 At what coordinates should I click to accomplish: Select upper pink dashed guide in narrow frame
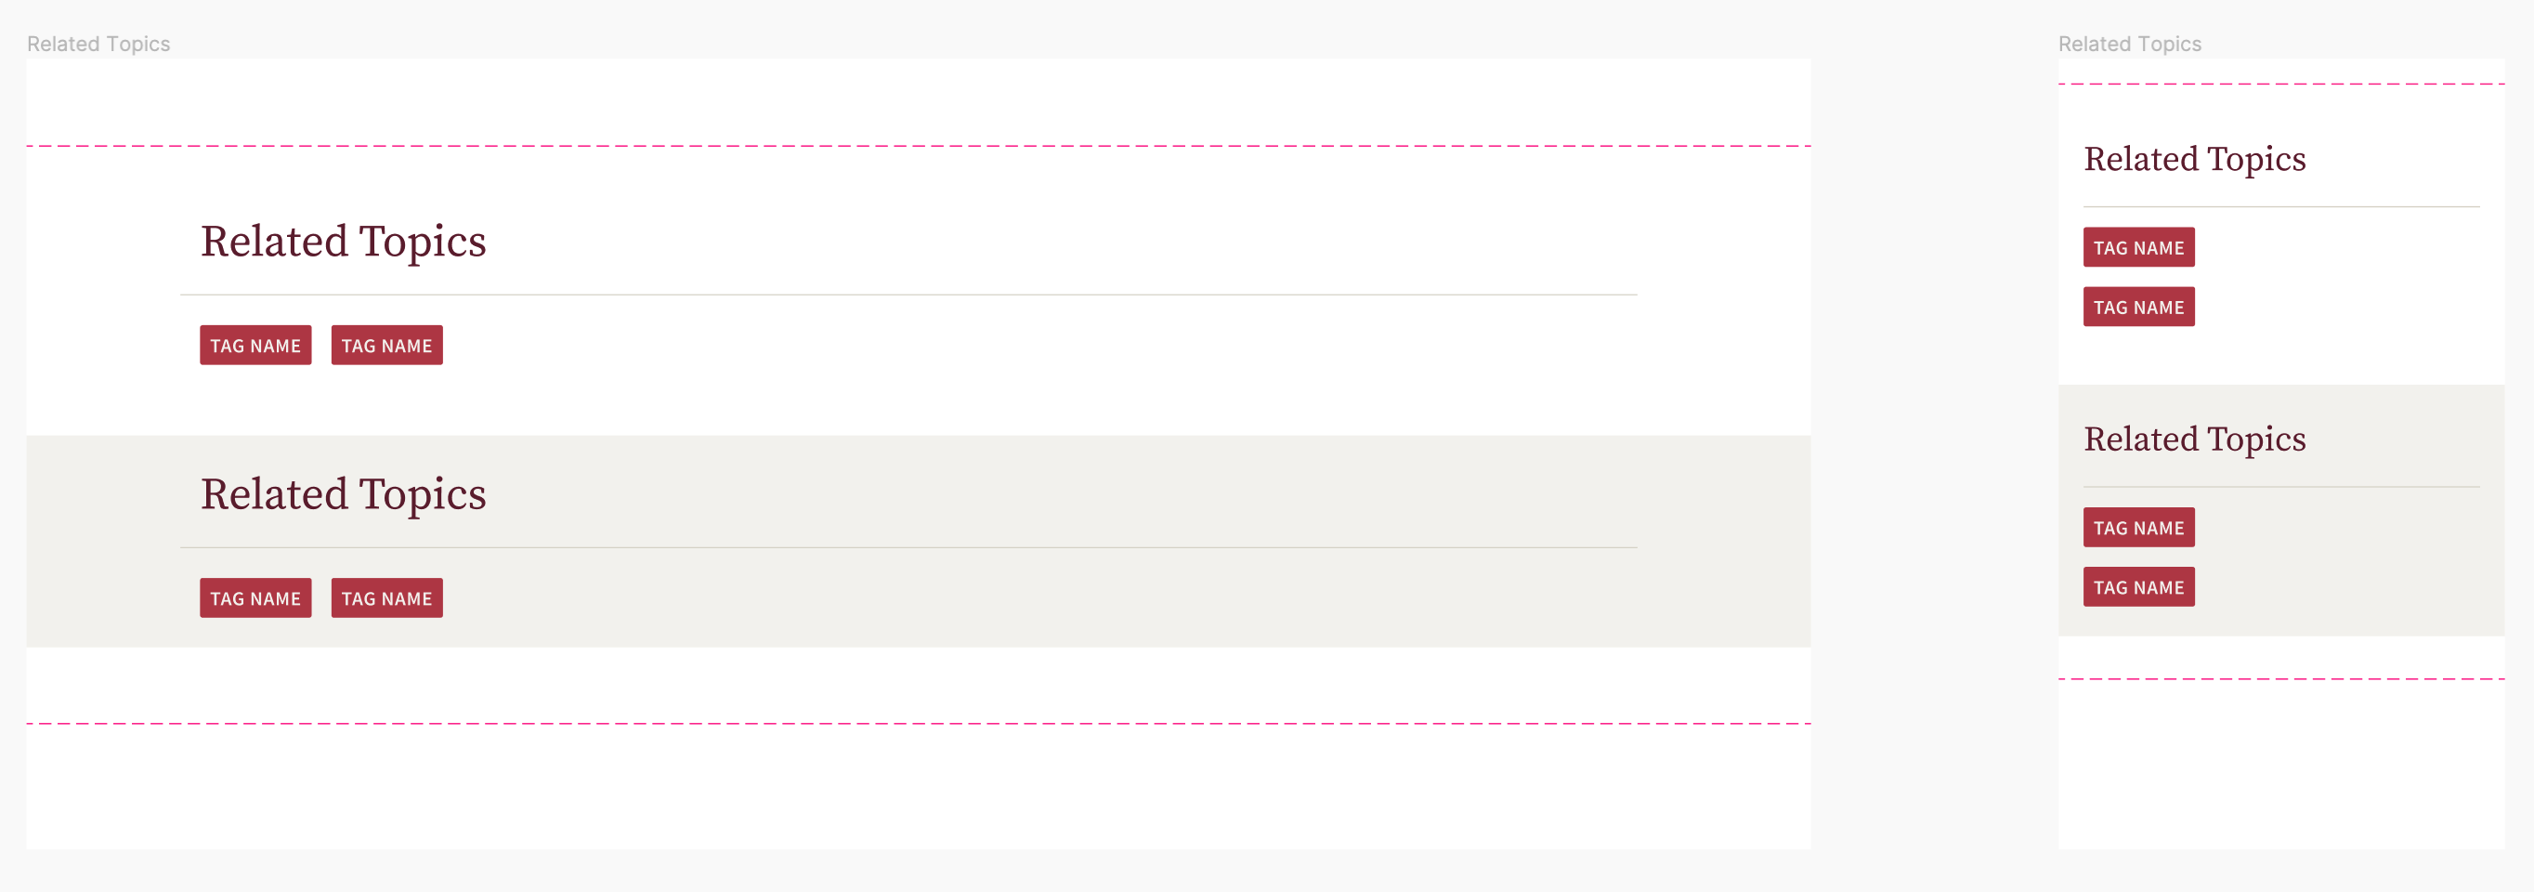click(x=2281, y=85)
